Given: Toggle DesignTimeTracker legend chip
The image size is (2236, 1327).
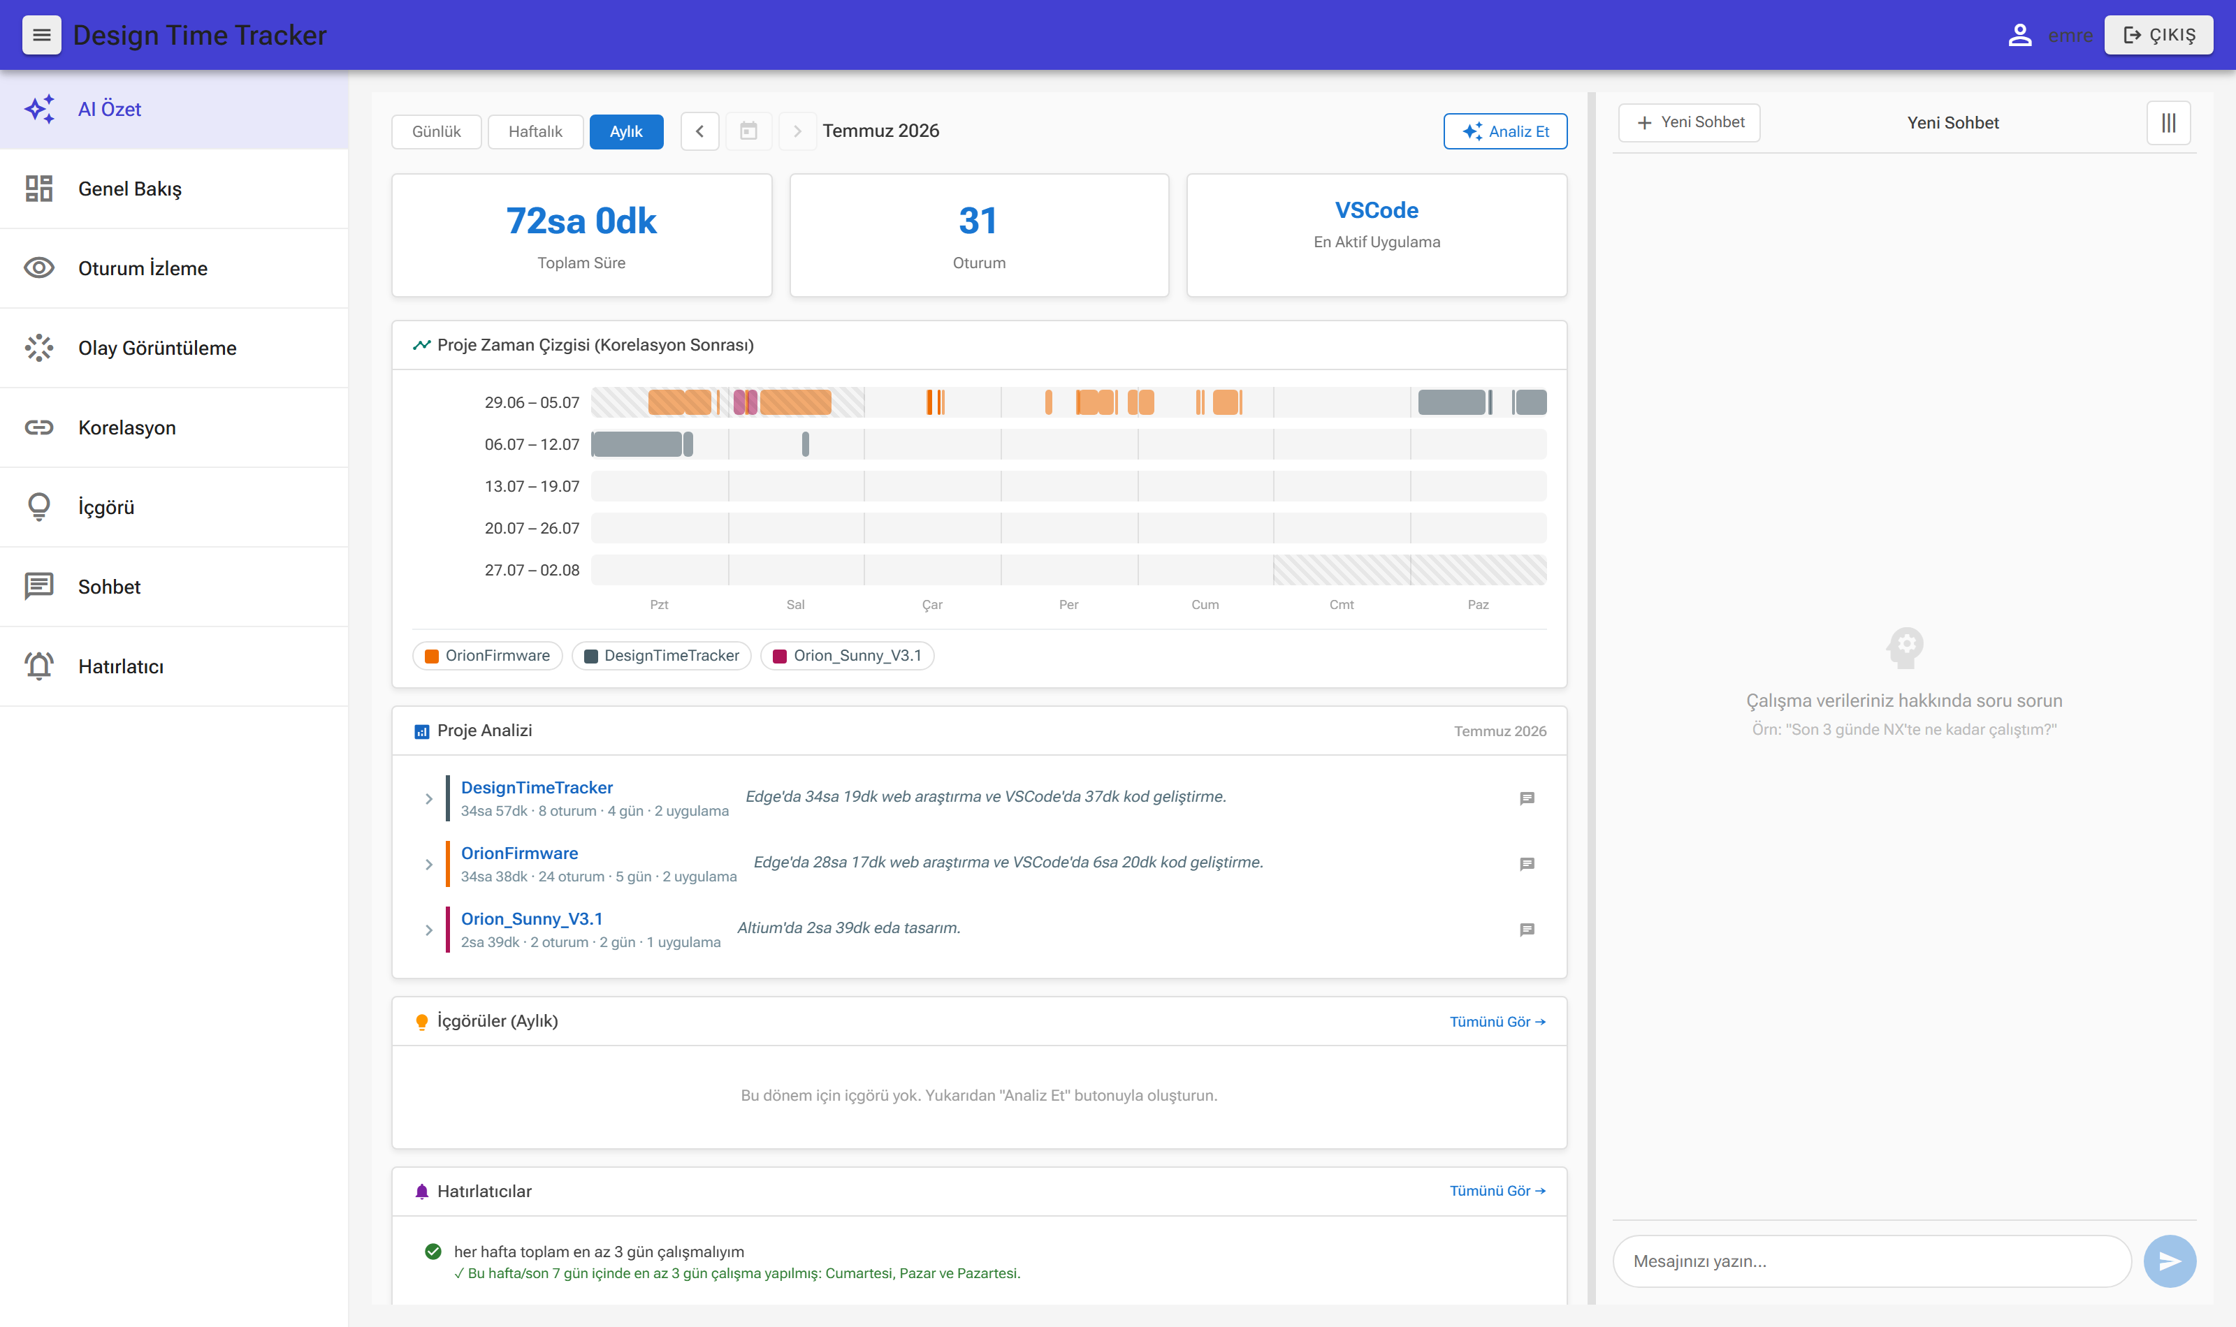Looking at the screenshot, I should pyautogui.click(x=662, y=655).
